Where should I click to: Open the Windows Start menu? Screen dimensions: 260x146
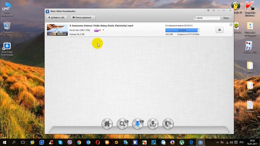4,142
